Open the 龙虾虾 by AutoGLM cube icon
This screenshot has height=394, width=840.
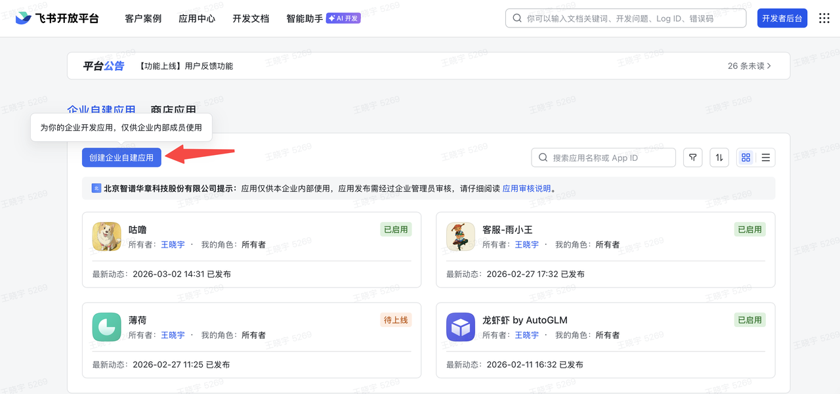(461, 327)
